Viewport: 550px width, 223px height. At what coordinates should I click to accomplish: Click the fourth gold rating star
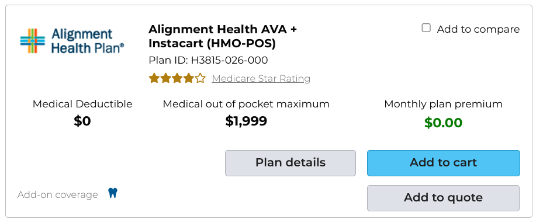pos(189,78)
